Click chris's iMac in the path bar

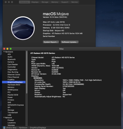pos(11,128)
